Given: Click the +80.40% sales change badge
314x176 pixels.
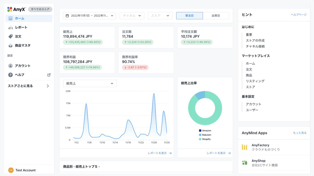Looking at the screenshot, I should 83,42.
